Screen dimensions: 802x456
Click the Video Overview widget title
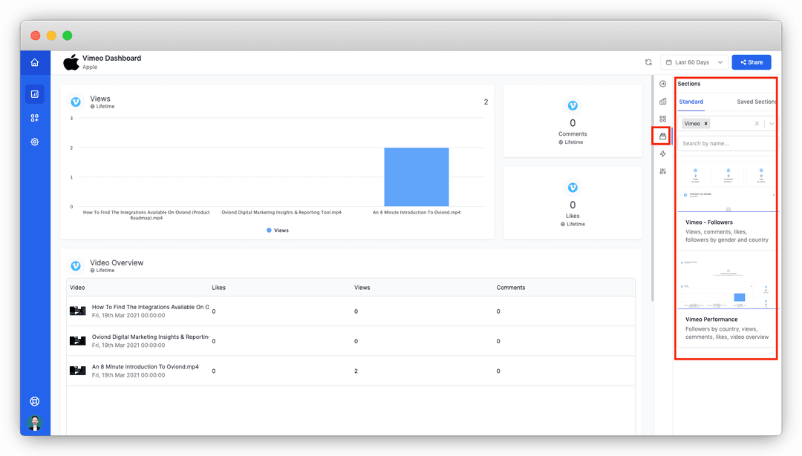pos(117,262)
